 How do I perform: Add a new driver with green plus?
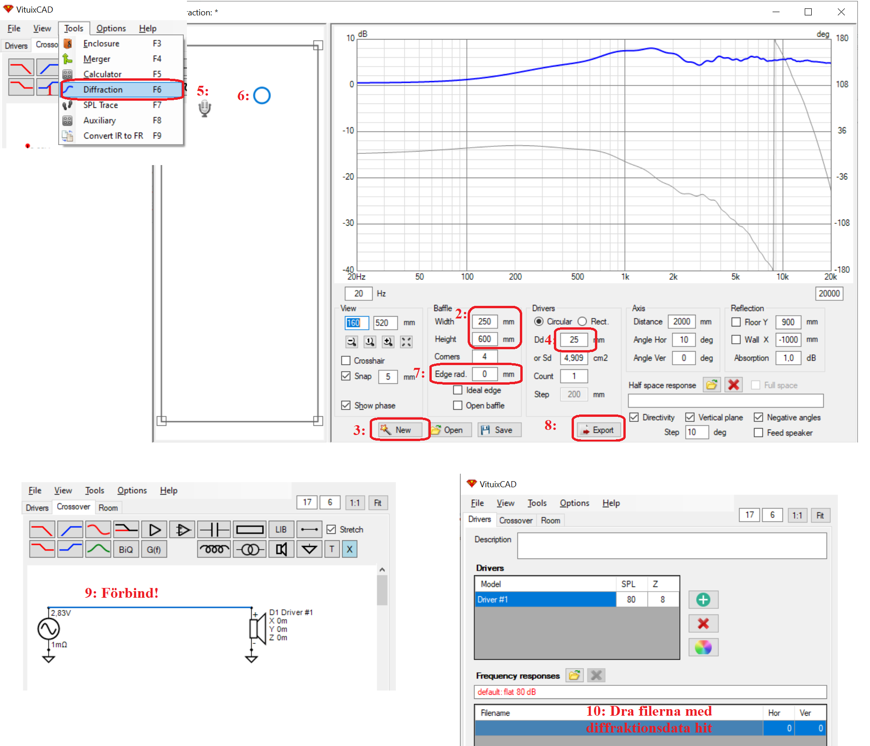point(703,600)
